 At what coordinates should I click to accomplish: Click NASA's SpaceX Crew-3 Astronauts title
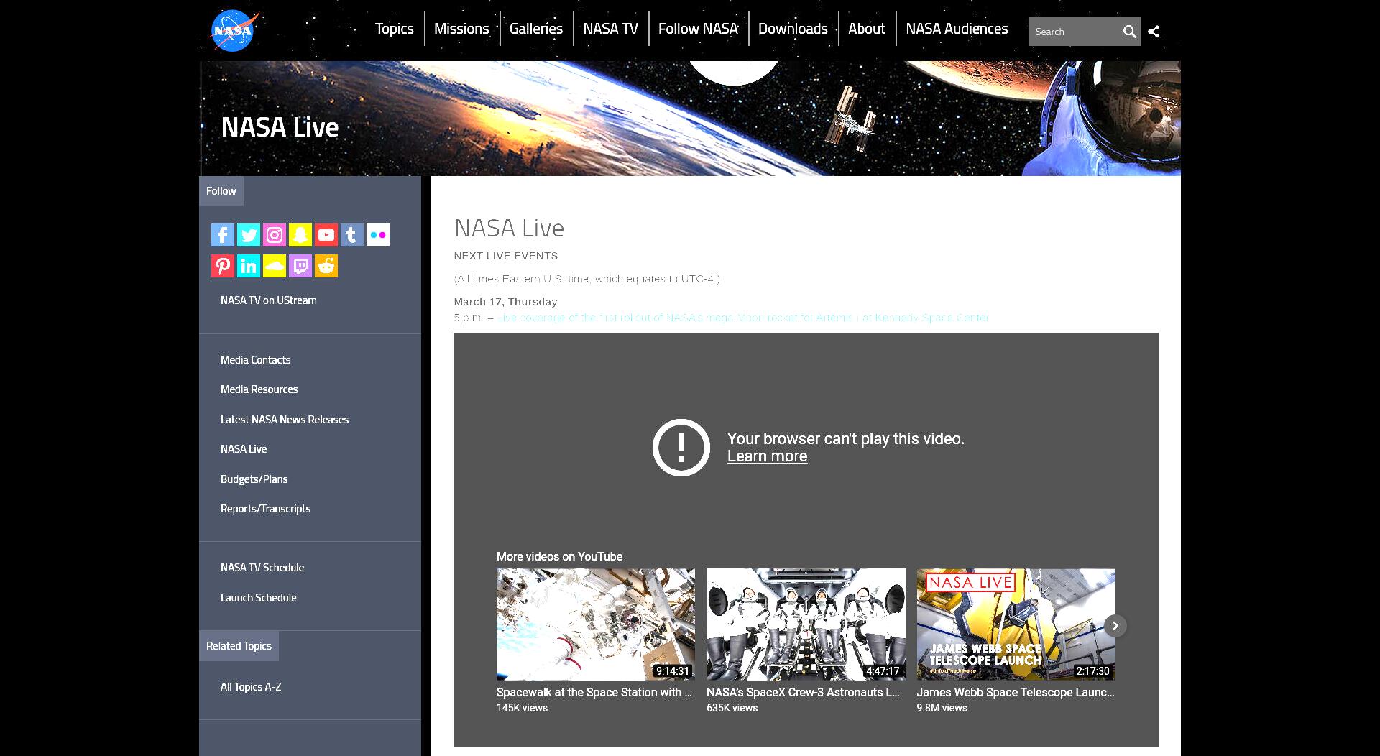coord(803,693)
